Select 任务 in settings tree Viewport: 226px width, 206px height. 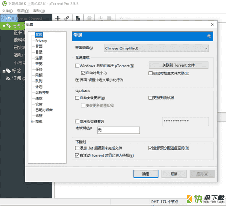pyautogui.click(x=39, y=69)
